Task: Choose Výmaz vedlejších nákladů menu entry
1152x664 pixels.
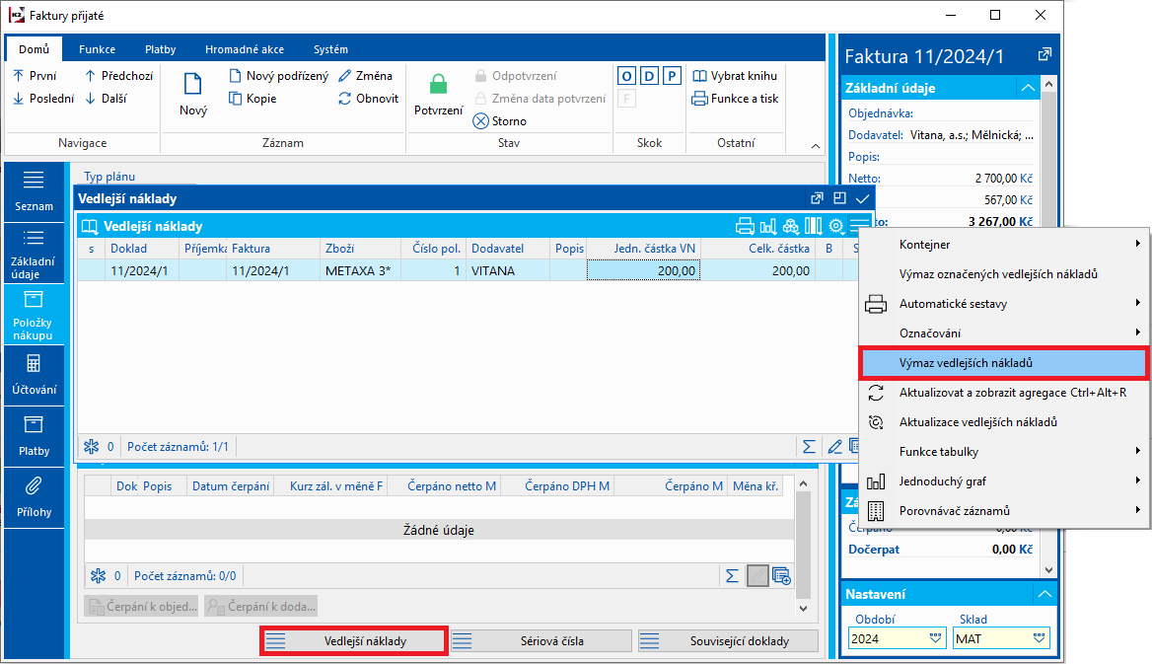Action: (1004, 363)
